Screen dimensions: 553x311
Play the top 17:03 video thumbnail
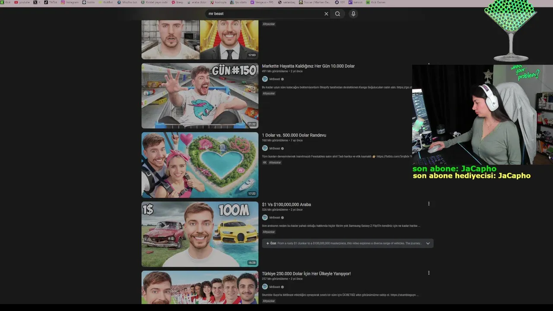pos(200,40)
